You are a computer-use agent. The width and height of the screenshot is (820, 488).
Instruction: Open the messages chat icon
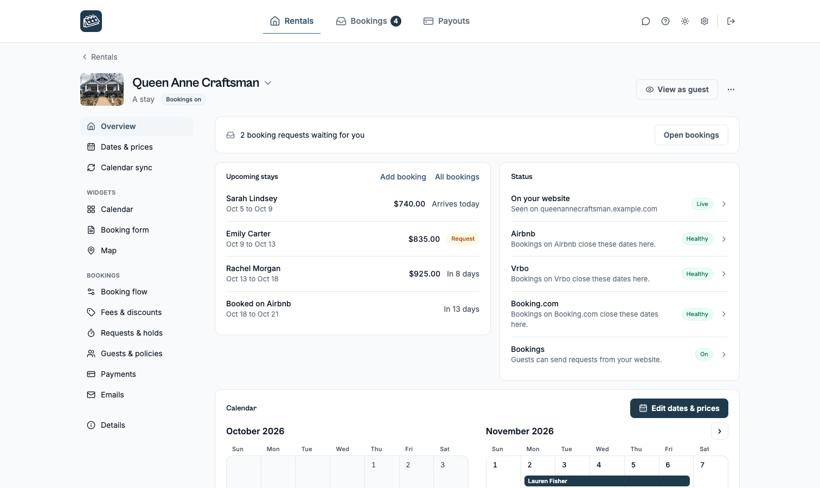click(x=646, y=21)
